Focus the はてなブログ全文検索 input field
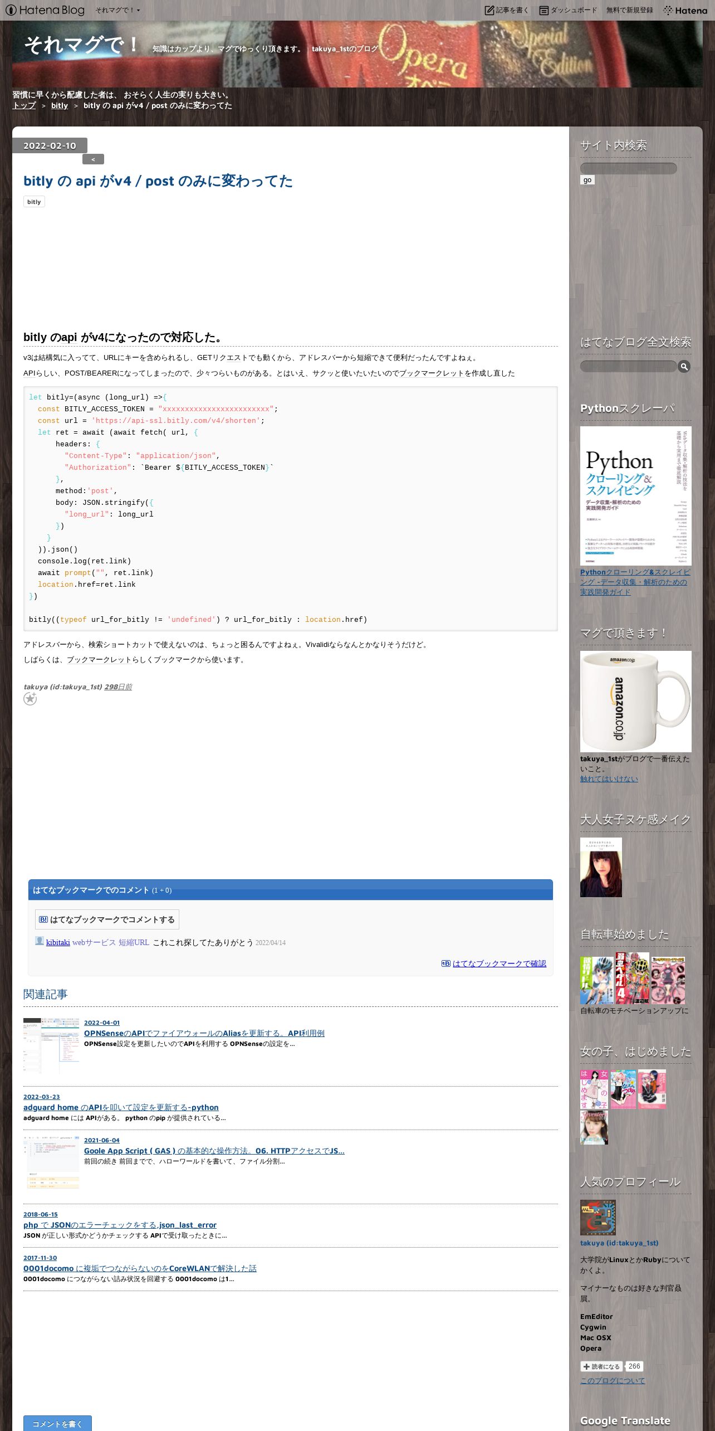This screenshot has width=715, height=1431. (629, 366)
